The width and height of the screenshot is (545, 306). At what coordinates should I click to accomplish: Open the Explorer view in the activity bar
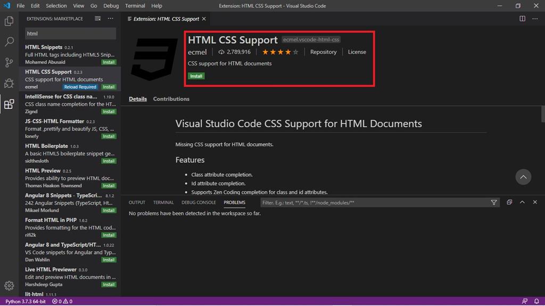click(9, 21)
